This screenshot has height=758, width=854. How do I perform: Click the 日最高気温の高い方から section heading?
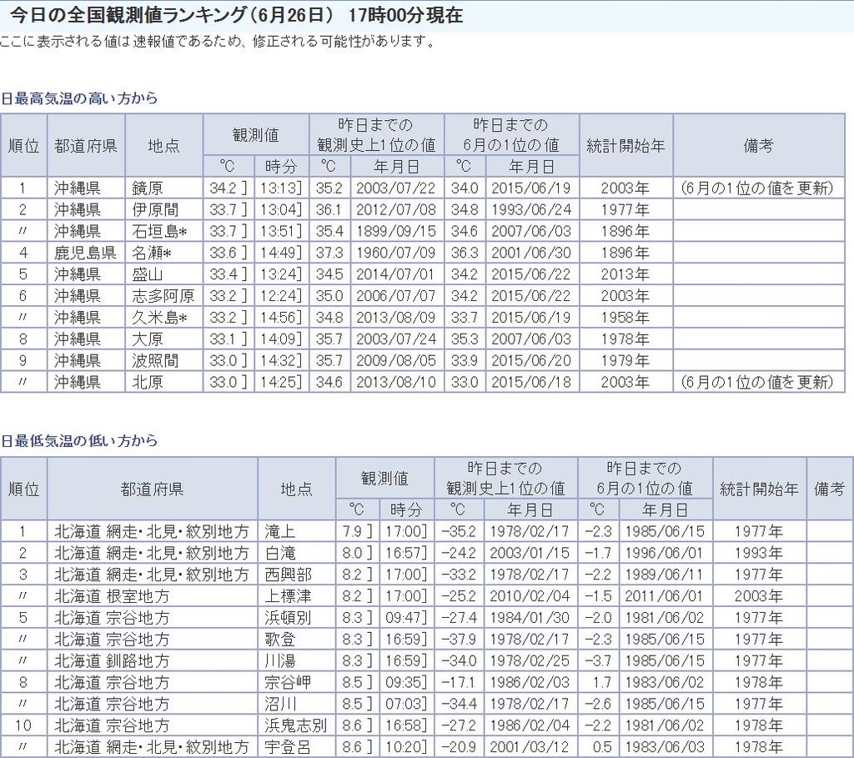coord(79,98)
